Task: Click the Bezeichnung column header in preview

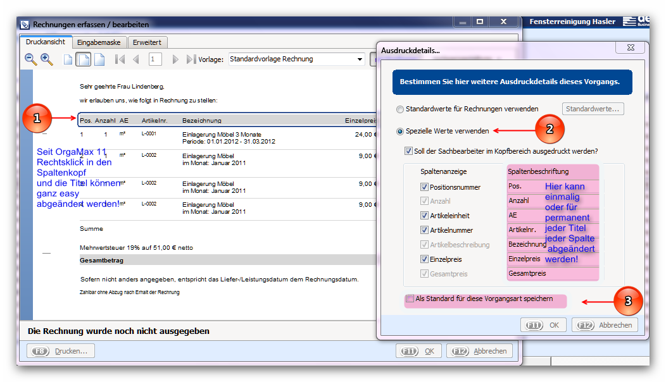Action: pyautogui.click(x=202, y=121)
